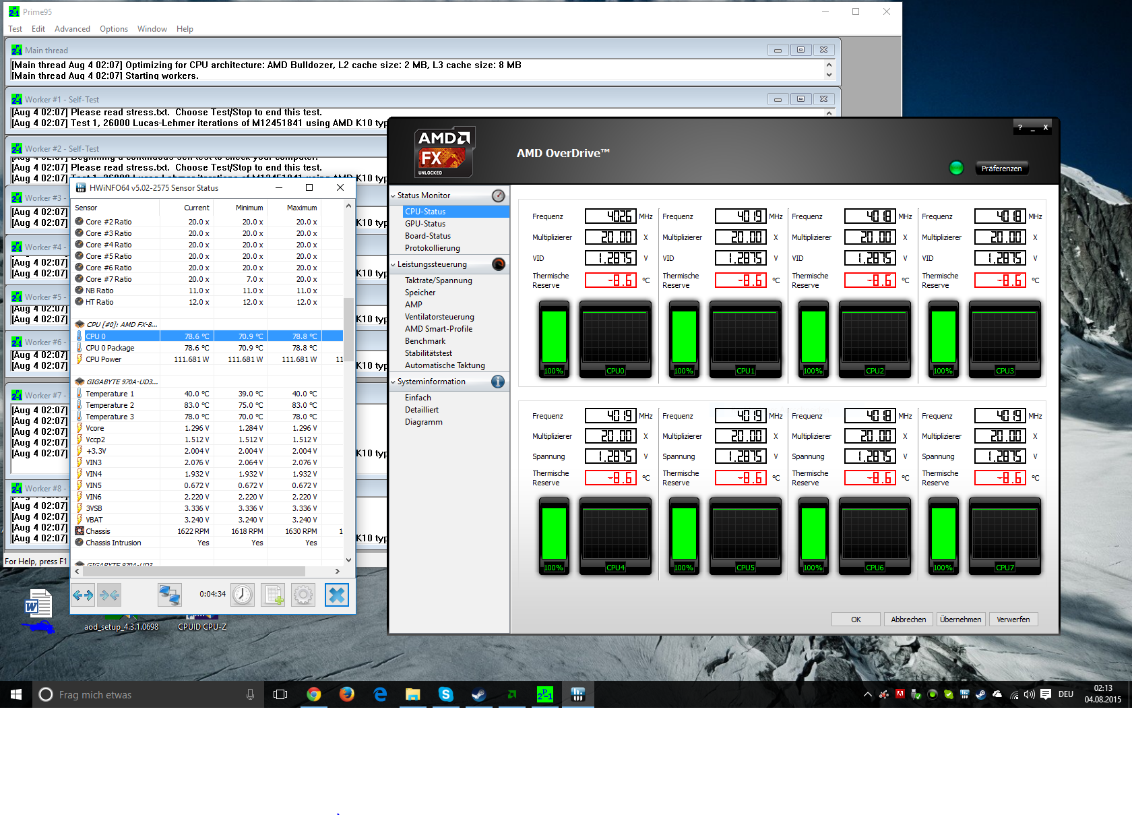Click the Maximum column header in HWiNFO

tap(301, 208)
